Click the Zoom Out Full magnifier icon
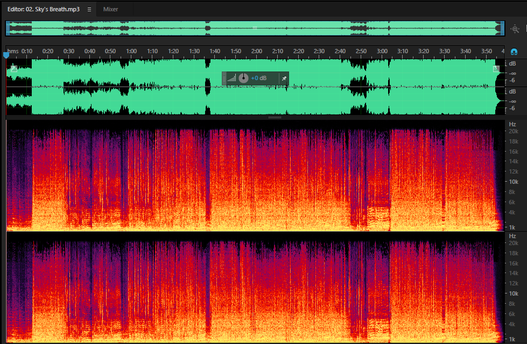This screenshot has width=527, height=344. [515, 29]
